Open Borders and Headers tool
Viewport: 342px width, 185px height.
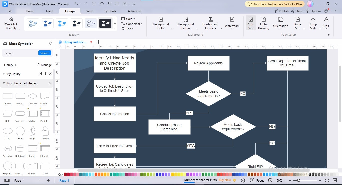click(211, 23)
